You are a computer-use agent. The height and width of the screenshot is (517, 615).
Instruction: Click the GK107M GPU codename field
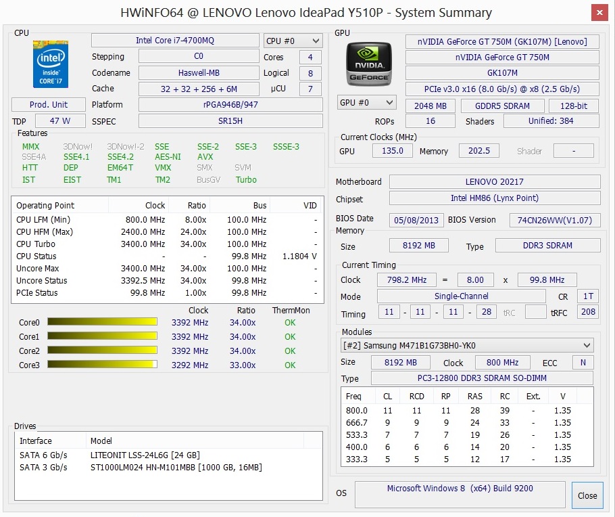click(502, 72)
